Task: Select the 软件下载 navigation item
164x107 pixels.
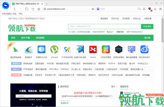Action: pyautogui.click(x=26, y=38)
